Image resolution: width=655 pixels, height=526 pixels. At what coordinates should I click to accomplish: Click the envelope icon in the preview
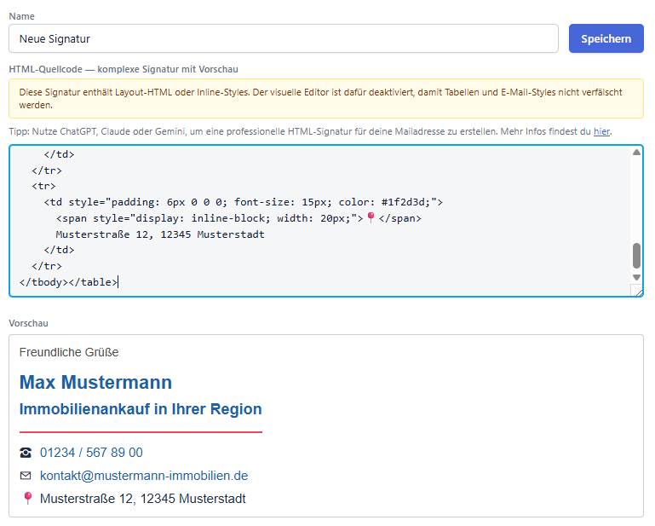[x=26, y=476]
